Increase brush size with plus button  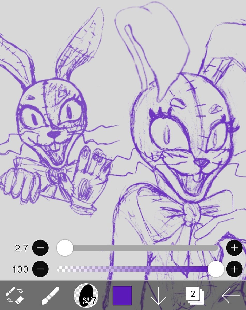pos(234,248)
